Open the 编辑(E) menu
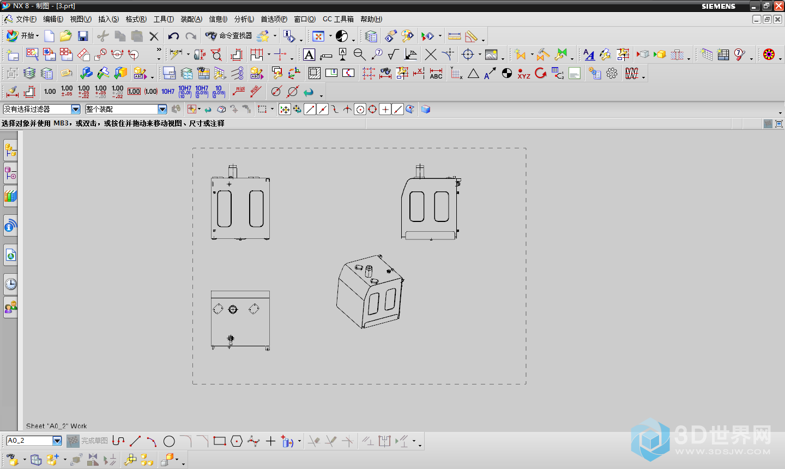This screenshot has width=785, height=469. click(53, 19)
